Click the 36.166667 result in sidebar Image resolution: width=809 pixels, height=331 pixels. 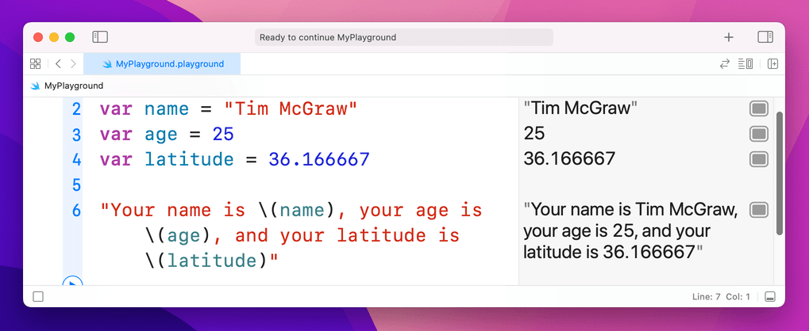tap(569, 158)
